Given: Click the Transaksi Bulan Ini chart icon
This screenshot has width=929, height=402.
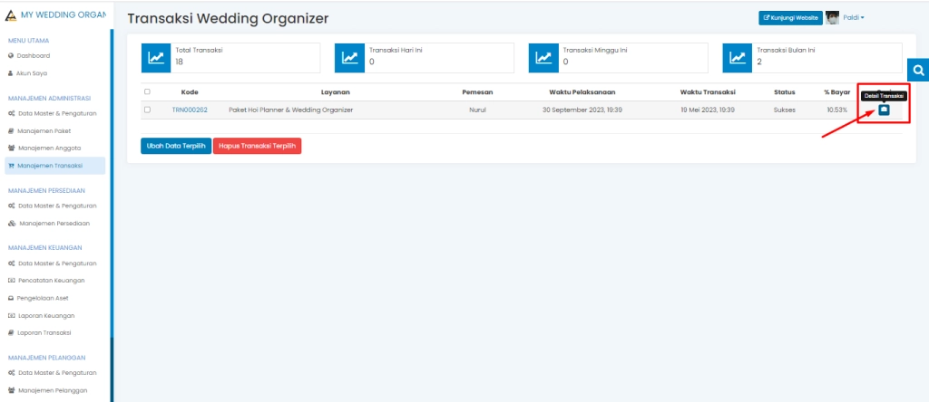Looking at the screenshot, I should [x=738, y=57].
